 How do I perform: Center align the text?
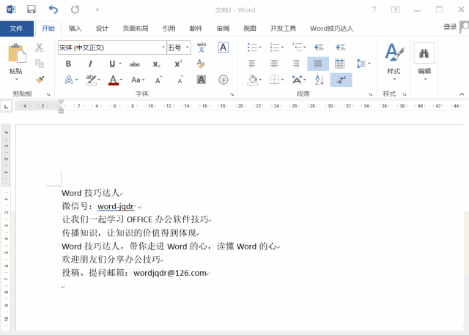pyautogui.click(x=274, y=64)
